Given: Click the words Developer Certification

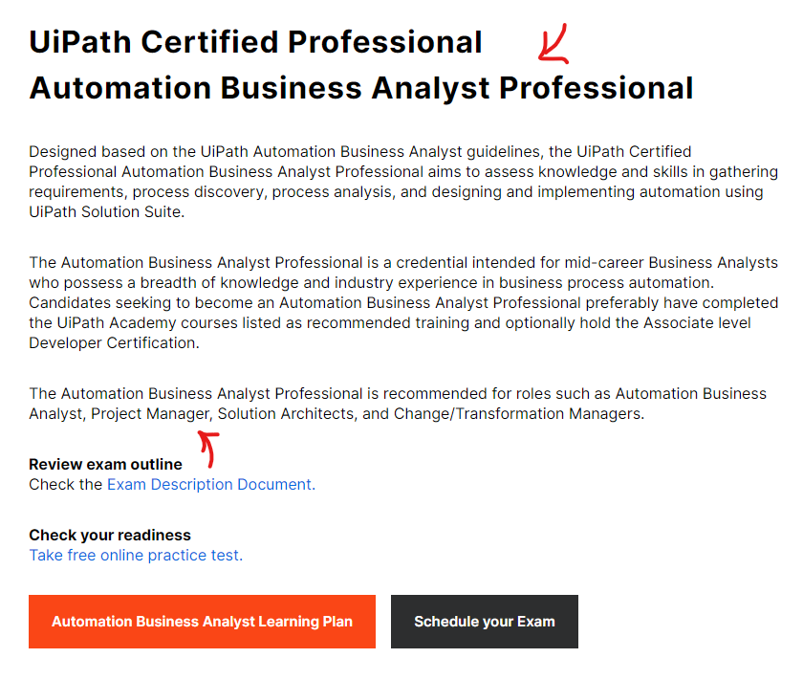Looking at the screenshot, I should [x=112, y=342].
